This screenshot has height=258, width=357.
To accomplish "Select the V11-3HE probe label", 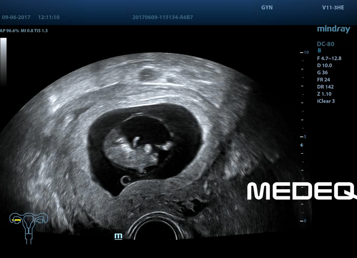I will coord(333,8).
